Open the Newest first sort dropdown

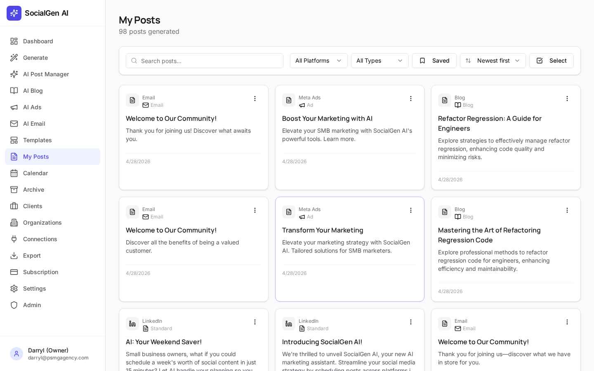(x=493, y=61)
